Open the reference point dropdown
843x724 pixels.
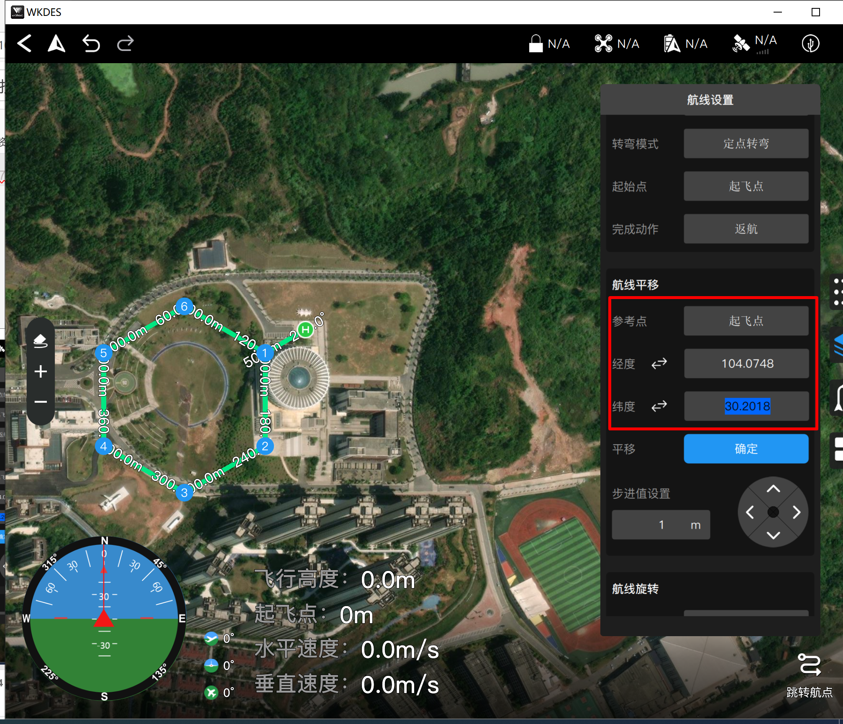click(x=746, y=321)
